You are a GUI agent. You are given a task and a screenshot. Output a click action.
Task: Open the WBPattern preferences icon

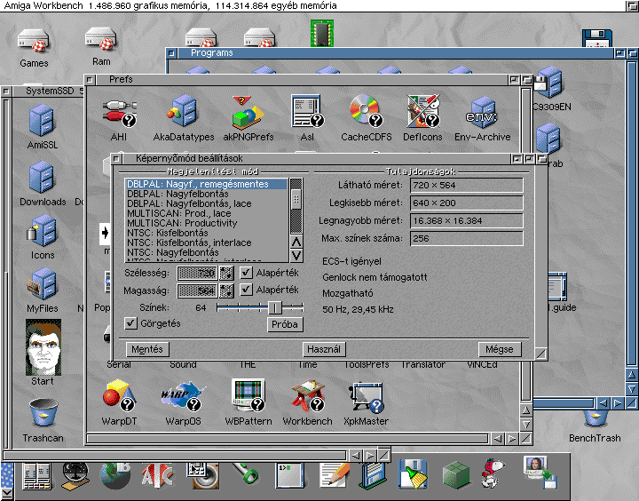pyautogui.click(x=248, y=397)
